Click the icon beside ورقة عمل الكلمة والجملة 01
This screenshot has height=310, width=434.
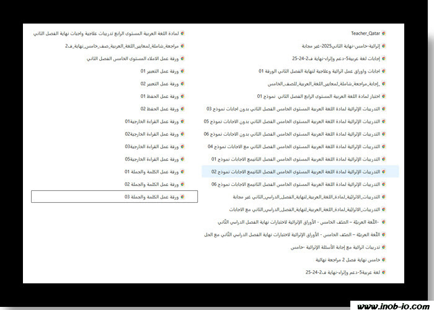183,172
